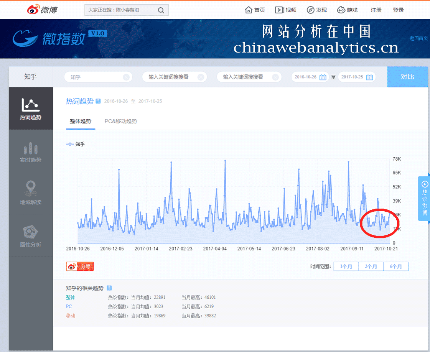Click the 分享 Weibo share button

(80, 266)
